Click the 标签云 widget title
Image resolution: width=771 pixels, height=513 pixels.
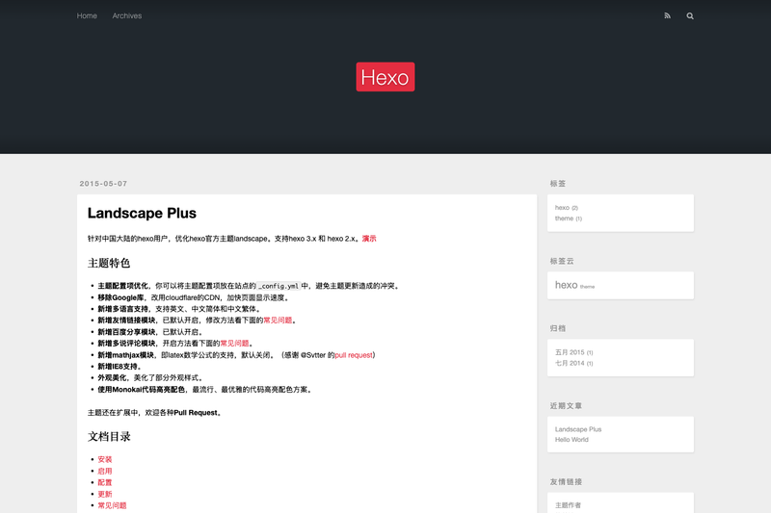click(x=562, y=261)
